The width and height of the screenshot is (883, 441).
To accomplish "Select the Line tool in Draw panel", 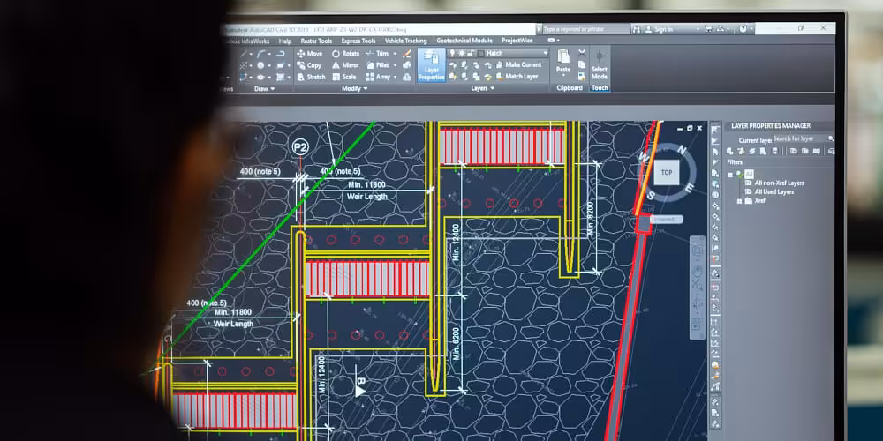I will point(244,54).
